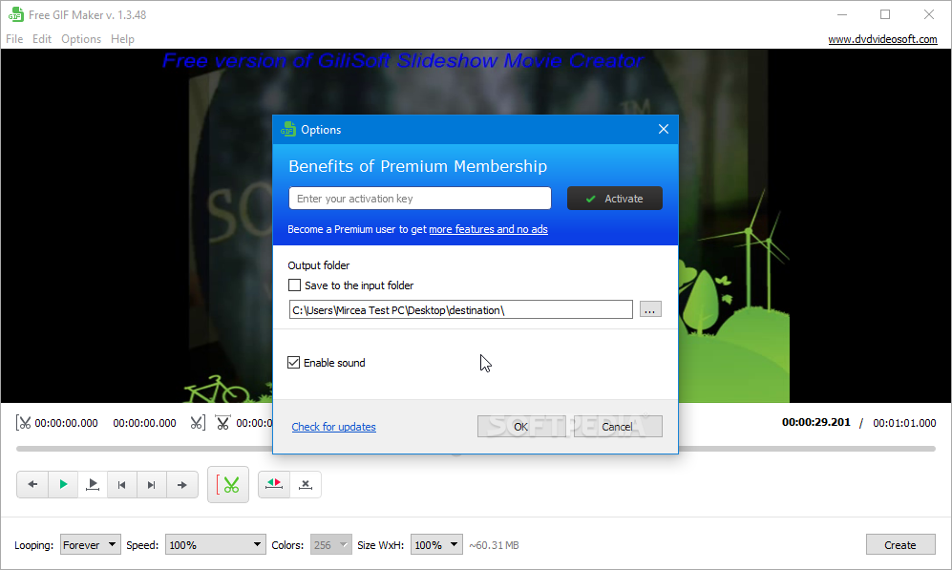Click the Free GIF Maker title bar icon

[16, 14]
